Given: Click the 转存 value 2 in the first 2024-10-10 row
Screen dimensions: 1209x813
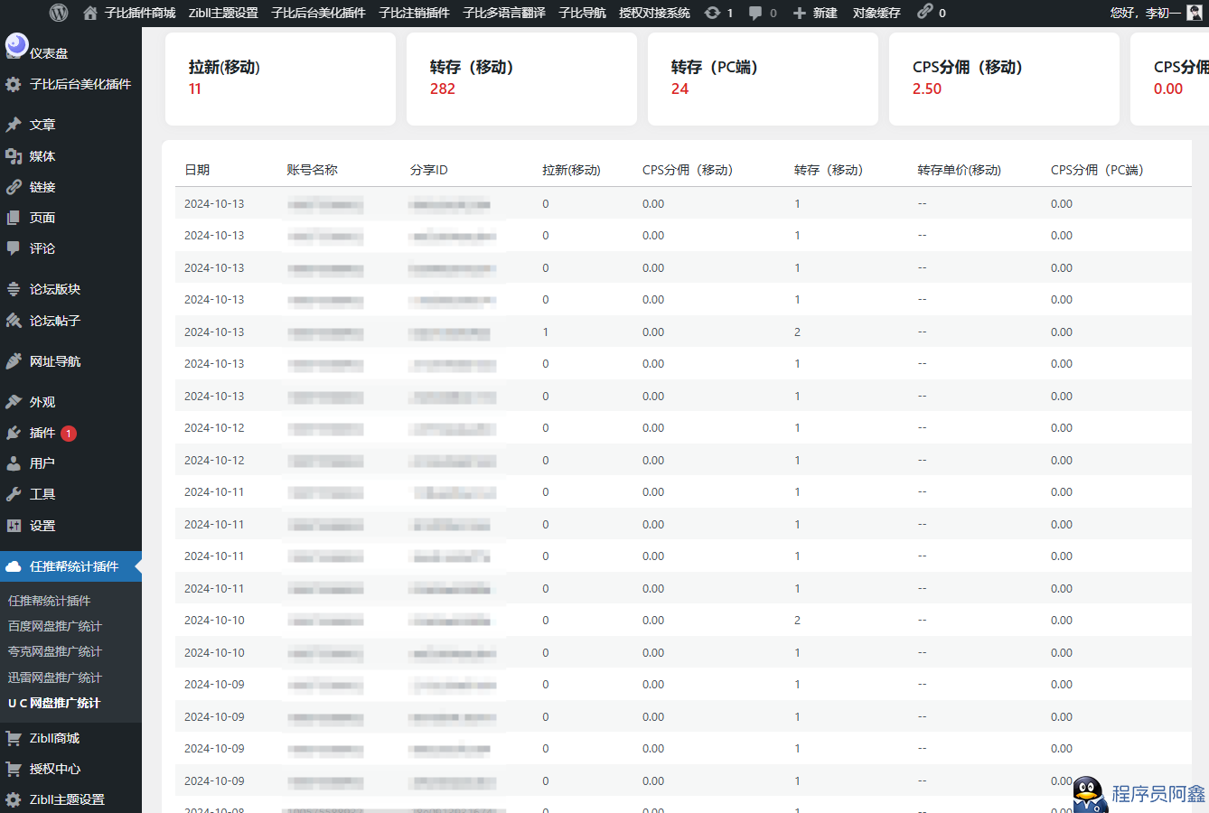Looking at the screenshot, I should coord(797,621).
